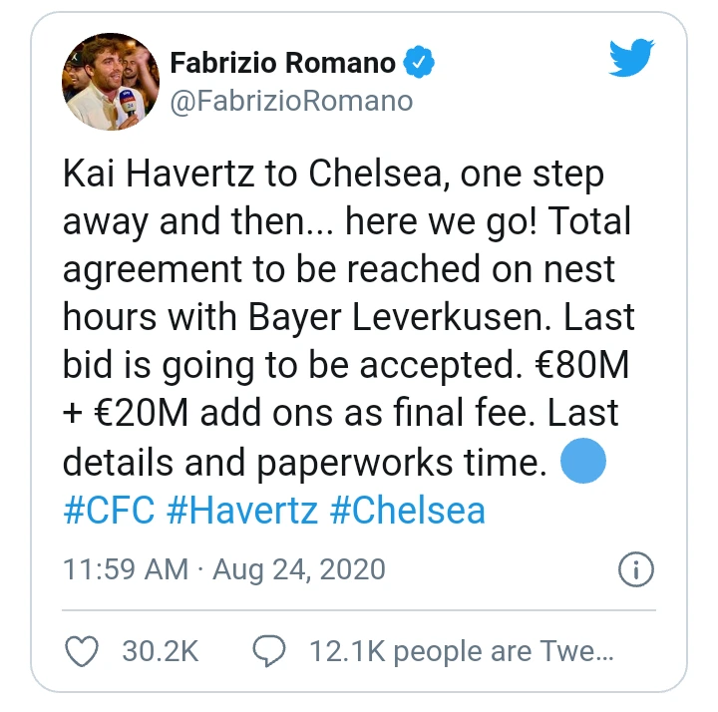Open the #CFC hashtag

(x=109, y=511)
